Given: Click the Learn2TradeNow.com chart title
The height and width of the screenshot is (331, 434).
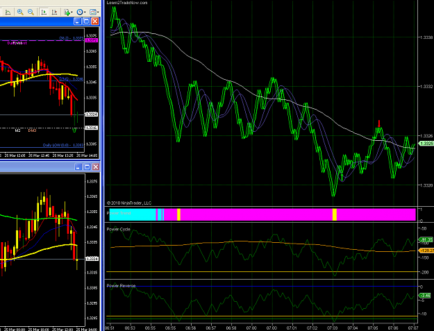Looking at the screenshot, I should coord(127,3).
